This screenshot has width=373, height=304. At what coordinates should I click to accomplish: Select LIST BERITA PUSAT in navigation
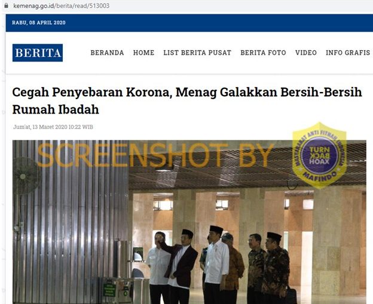(x=197, y=53)
